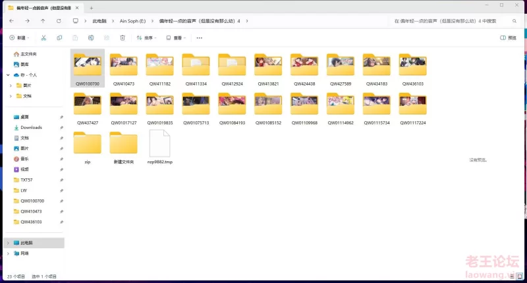
Task: Select the nzp9882.tmp file
Action: point(160,147)
